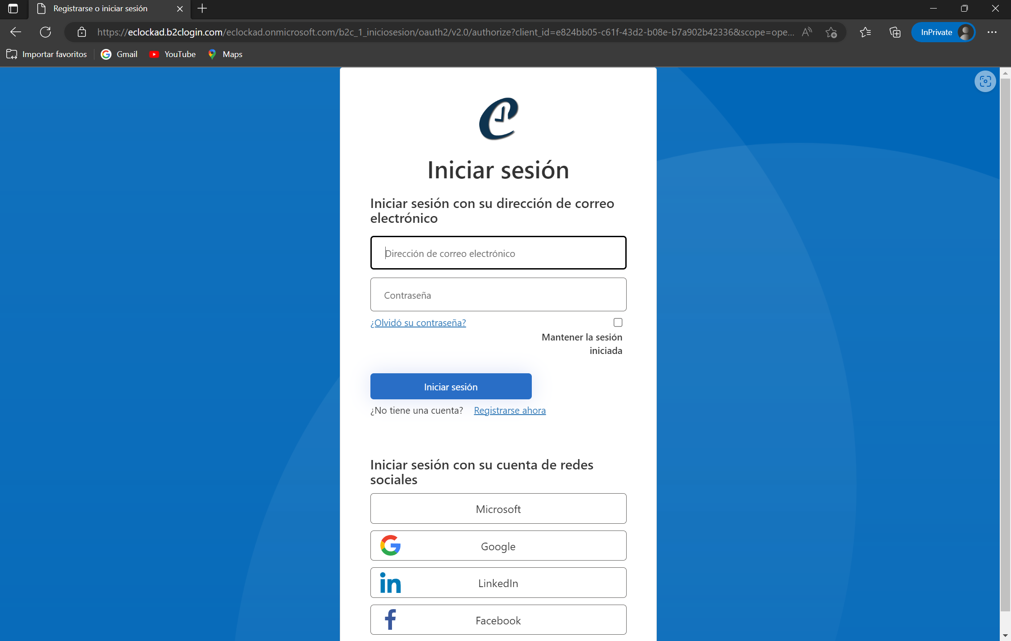Sign in with Microsoft button
Image resolution: width=1011 pixels, height=641 pixels.
click(498, 508)
